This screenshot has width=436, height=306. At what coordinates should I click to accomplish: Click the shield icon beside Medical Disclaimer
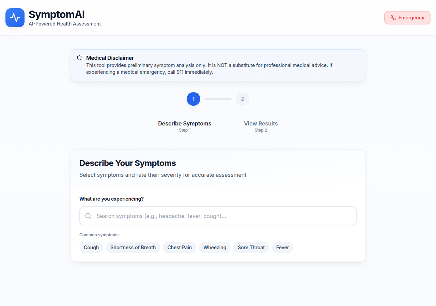79,58
